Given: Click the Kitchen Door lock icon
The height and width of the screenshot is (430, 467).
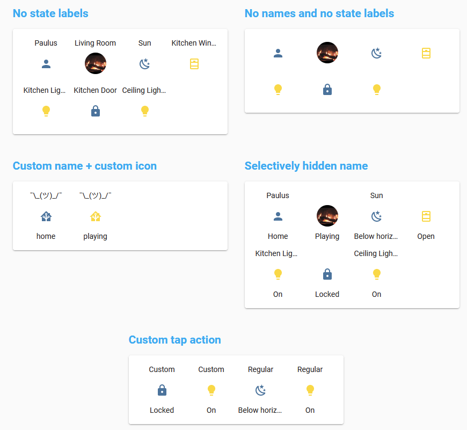Looking at the screenshot, I should coord(96,111).
